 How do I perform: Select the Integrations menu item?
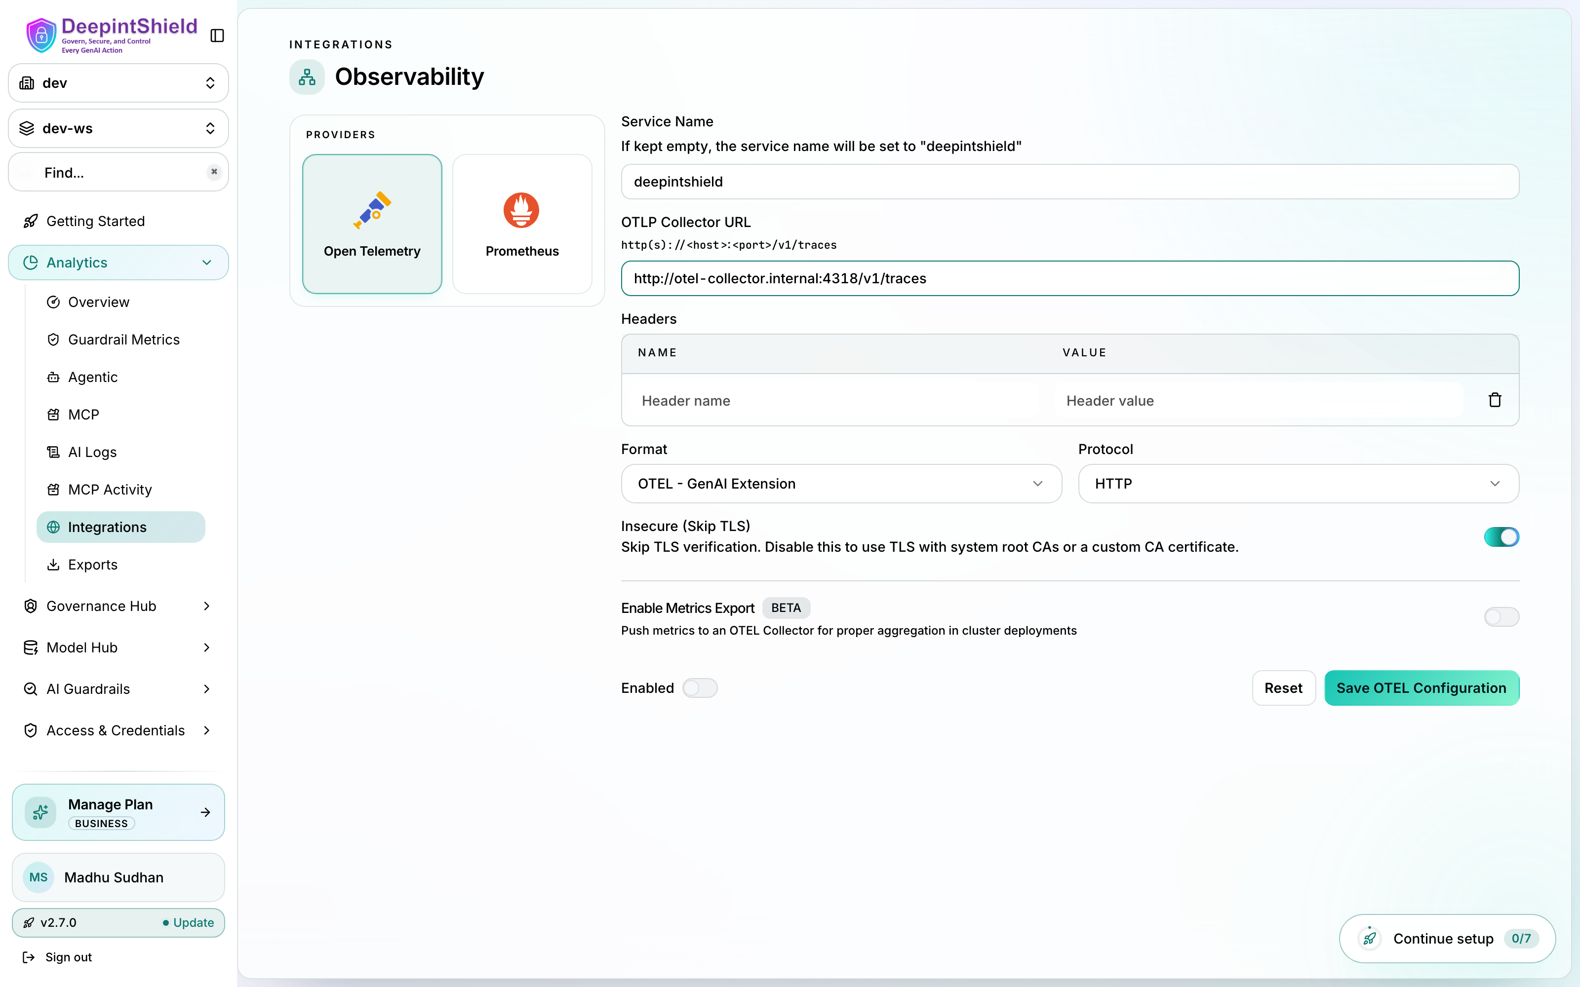click(x=121, y=528)
